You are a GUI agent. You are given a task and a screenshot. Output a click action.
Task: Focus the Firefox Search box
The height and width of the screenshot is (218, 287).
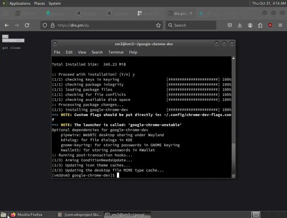pos(191,25)
